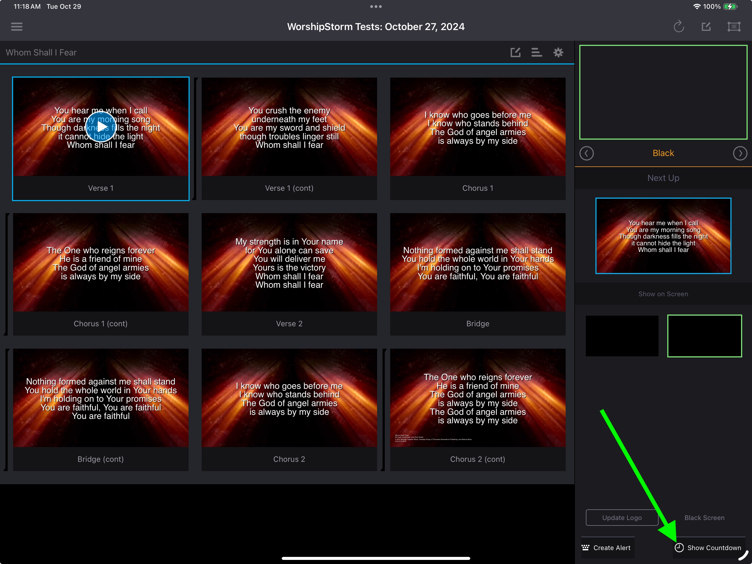The width and height of the screenshot is (752, 564).
Task: Open the hamburger menu
Action: click(17, 27)
